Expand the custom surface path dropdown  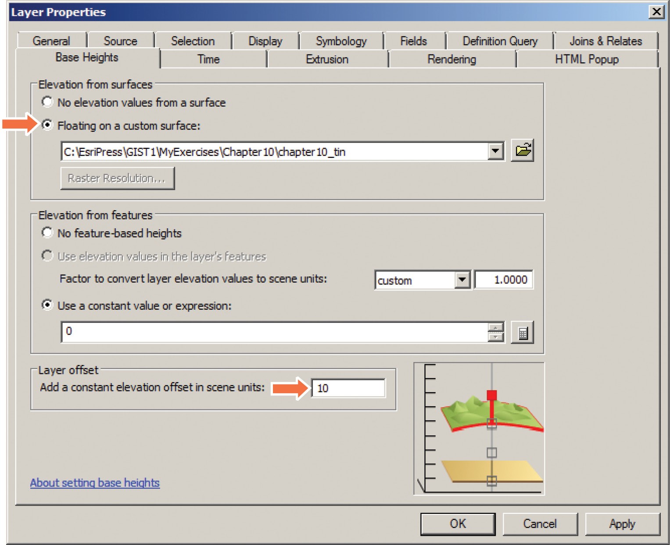(x=495, y=151)
